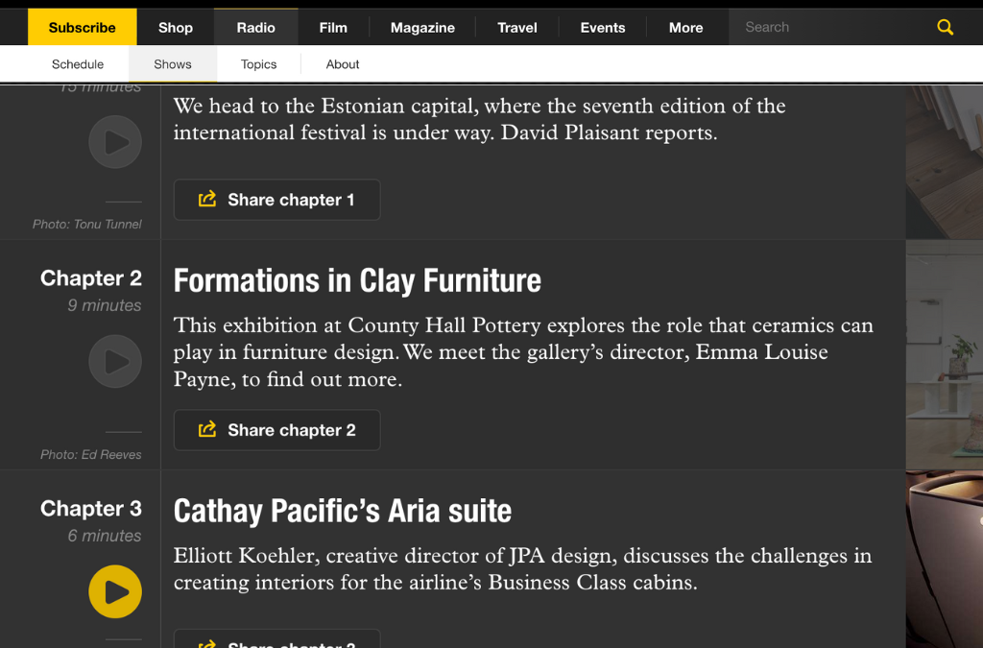
Task: Click the Chapter 3 heading
Action: (91, 508)
